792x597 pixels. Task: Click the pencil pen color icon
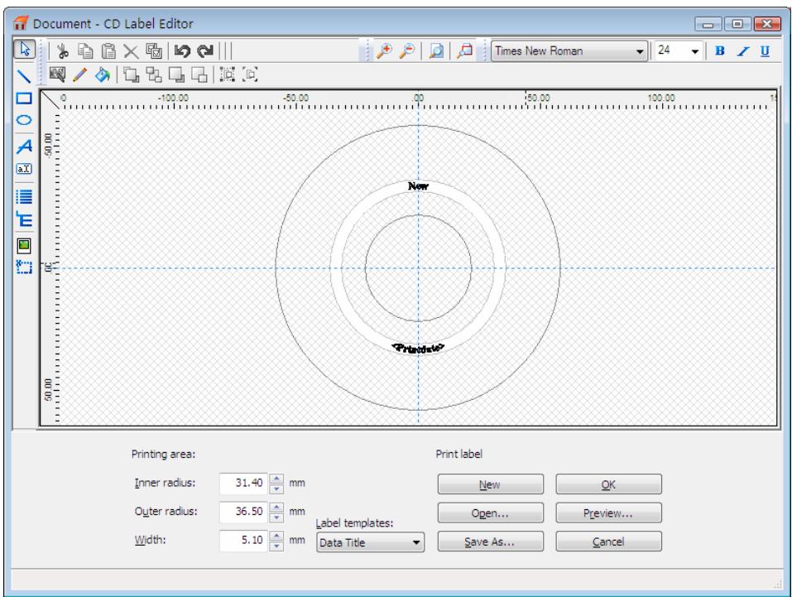click(x=79, y=75)
